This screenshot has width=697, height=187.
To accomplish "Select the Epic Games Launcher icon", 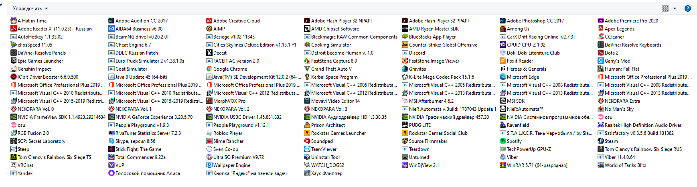I will 14,61.
